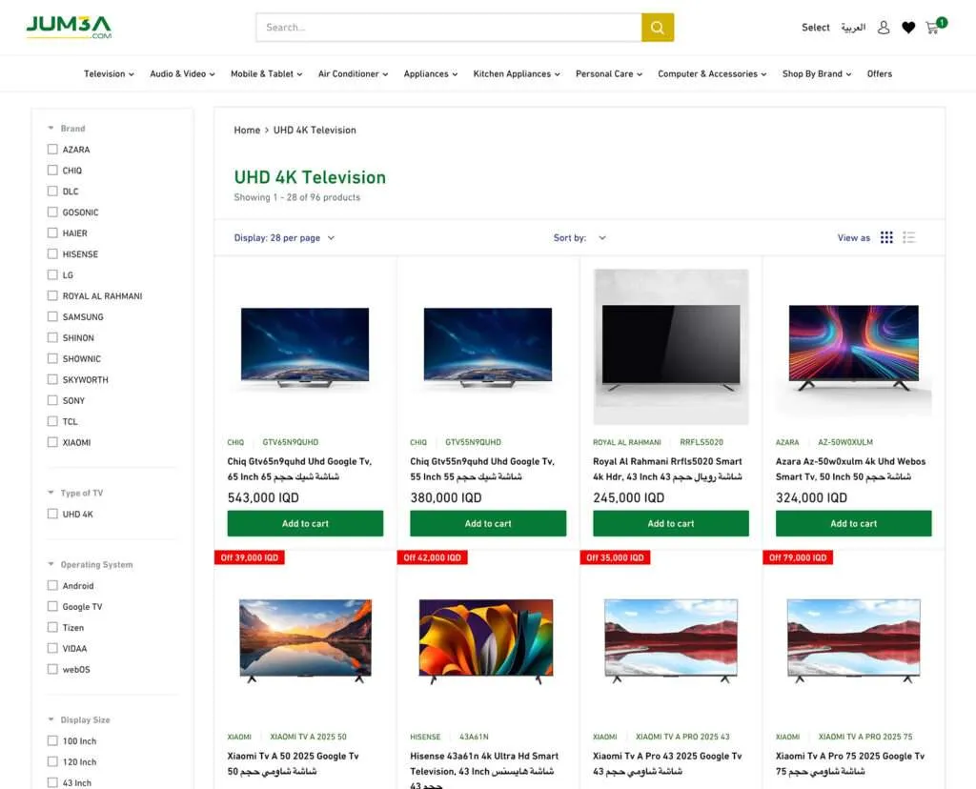The width and height of the screenshot is (976, 789).
Task: Click the Home breadcrumb link
Action: click(x=247, y=130)
